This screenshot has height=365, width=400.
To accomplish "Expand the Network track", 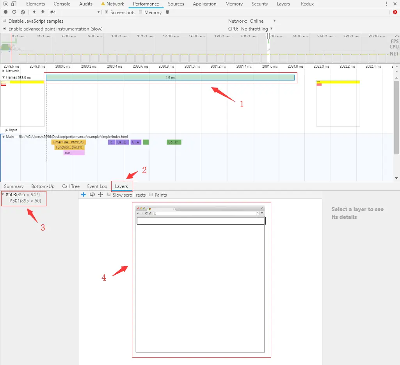I will tap(4, 71).
